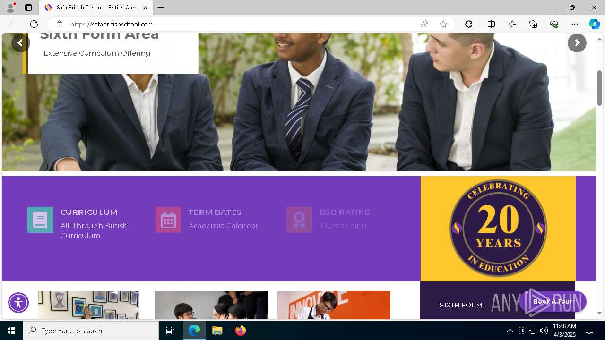Open the Favorites list icon
This screenshot has width=605, height=340.
[x=512, y=24]
